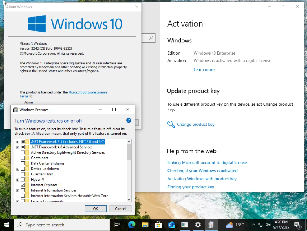Launch Microsoft Edge from the taskbar
This screenshot has height=231, width=307.
coord(132,225)
